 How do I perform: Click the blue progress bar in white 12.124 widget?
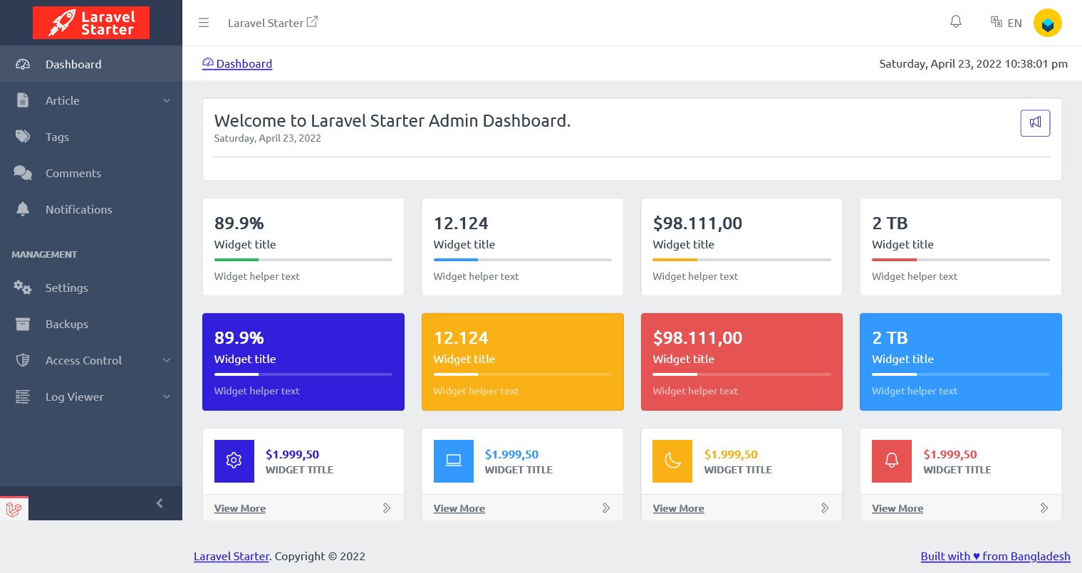tap(456, 260)
